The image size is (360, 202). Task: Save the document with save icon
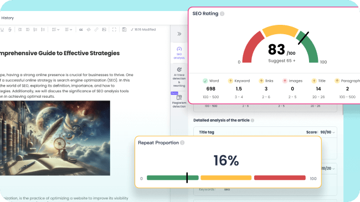tap(124, 29)
